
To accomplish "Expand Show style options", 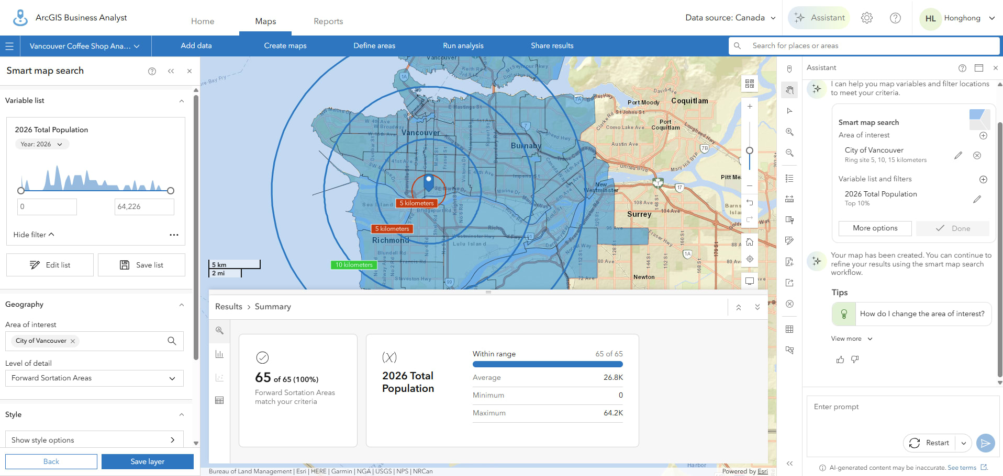I will (x=94, y=439).
